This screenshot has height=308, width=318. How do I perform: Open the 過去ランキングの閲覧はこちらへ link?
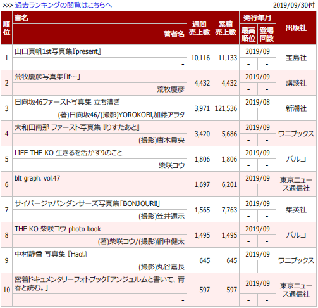coord(63,5)
